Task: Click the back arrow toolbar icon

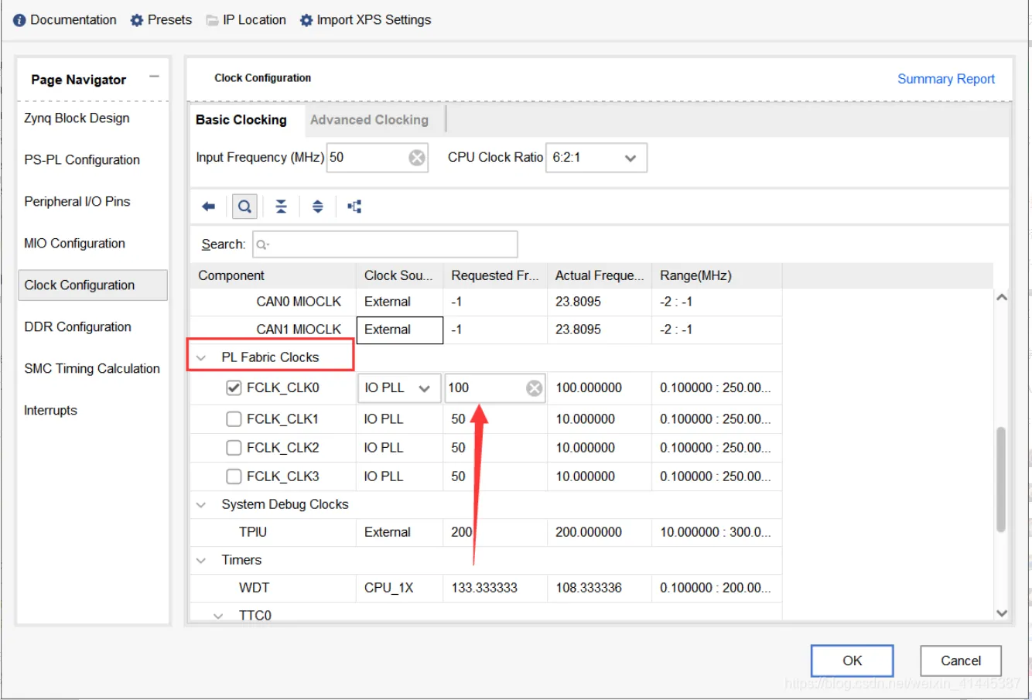Action: click(x=208, y=207)
